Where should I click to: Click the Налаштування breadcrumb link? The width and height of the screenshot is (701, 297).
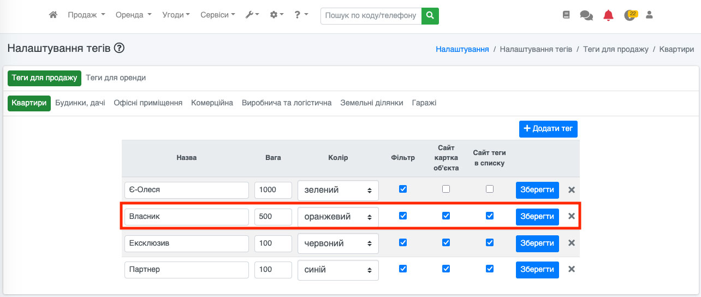462,49
